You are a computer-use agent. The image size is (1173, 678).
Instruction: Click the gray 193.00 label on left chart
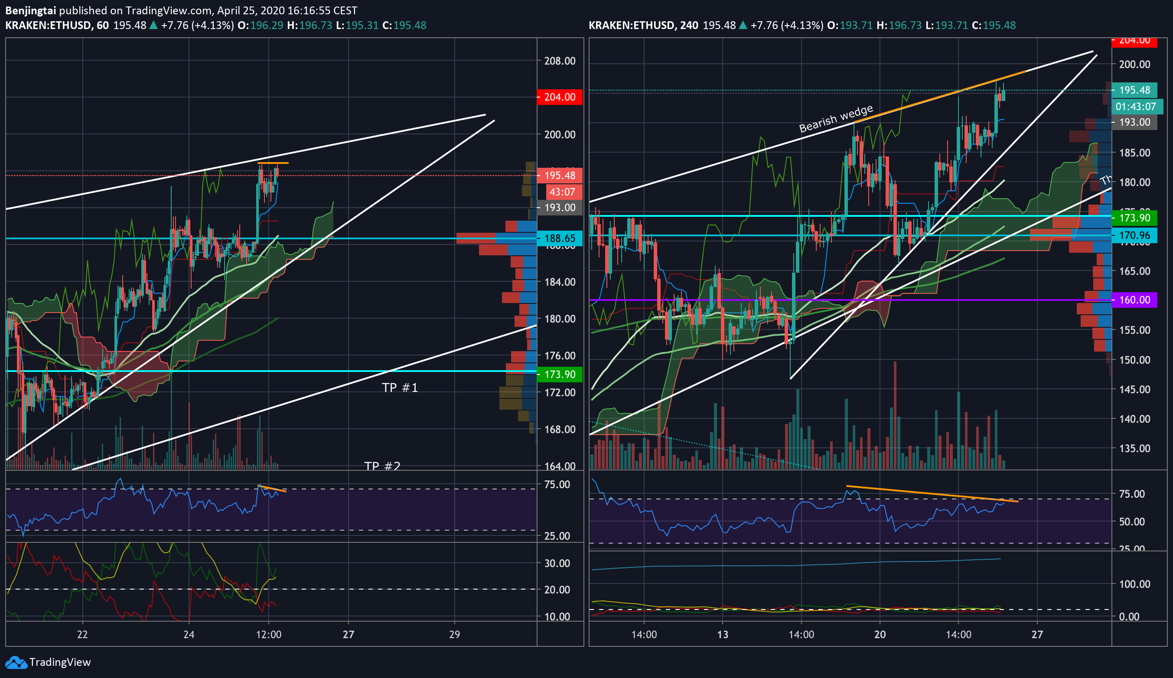[560, 208]
